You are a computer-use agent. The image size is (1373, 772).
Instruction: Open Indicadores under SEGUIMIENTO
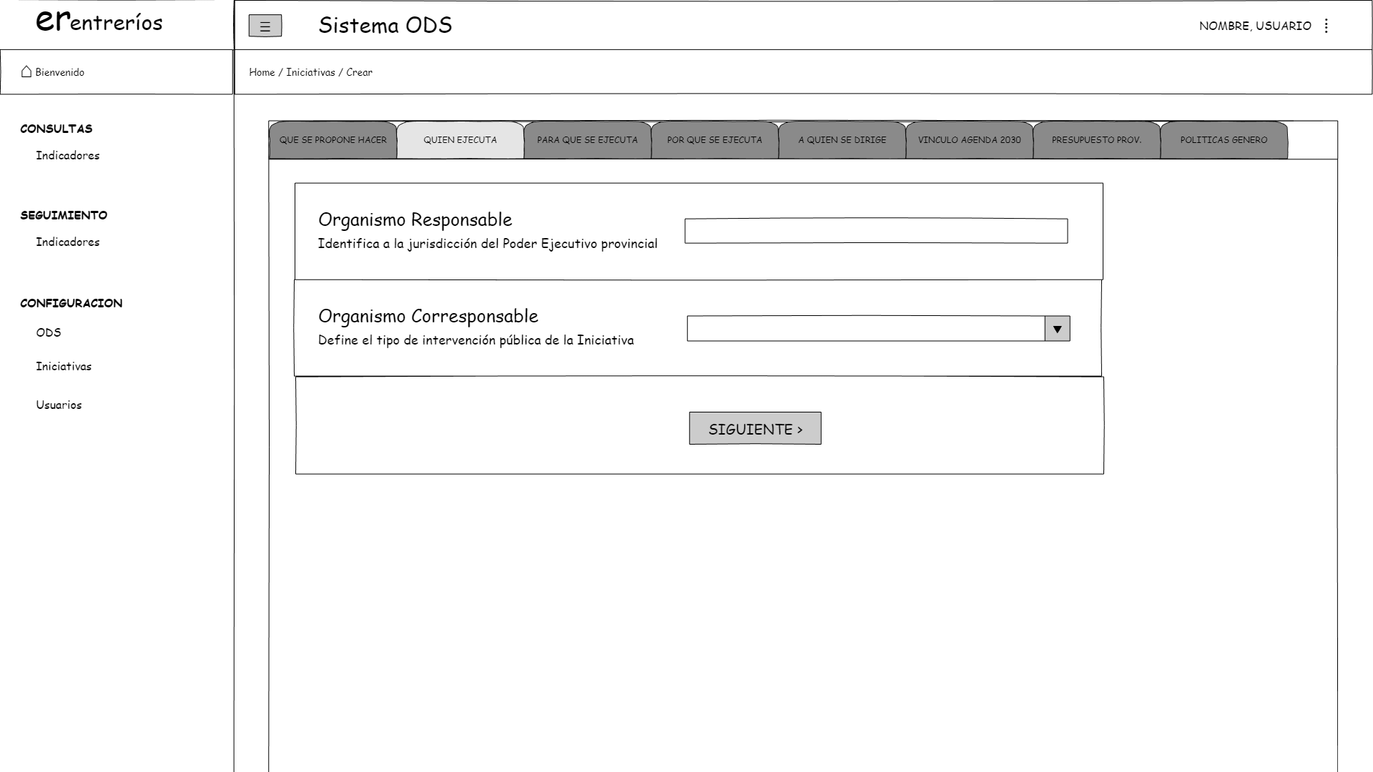pyautogui.click(x=68, y=242)
